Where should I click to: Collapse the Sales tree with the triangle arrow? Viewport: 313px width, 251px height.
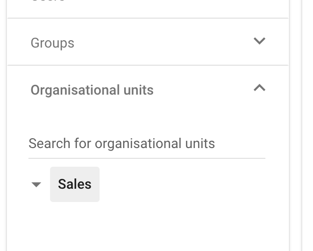click(x=36, y=185)
